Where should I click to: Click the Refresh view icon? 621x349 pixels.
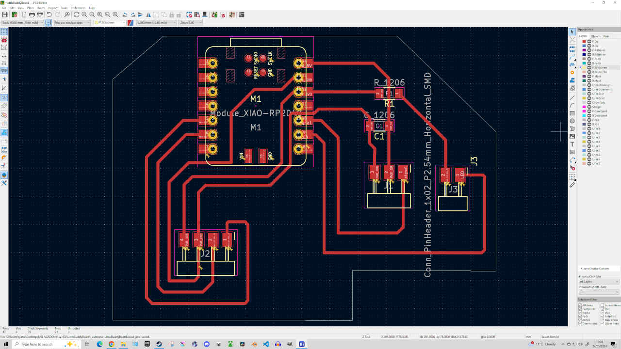(76, 15)
